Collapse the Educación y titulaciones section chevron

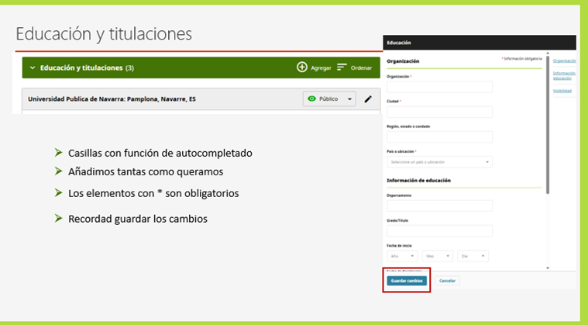[33, 68]
